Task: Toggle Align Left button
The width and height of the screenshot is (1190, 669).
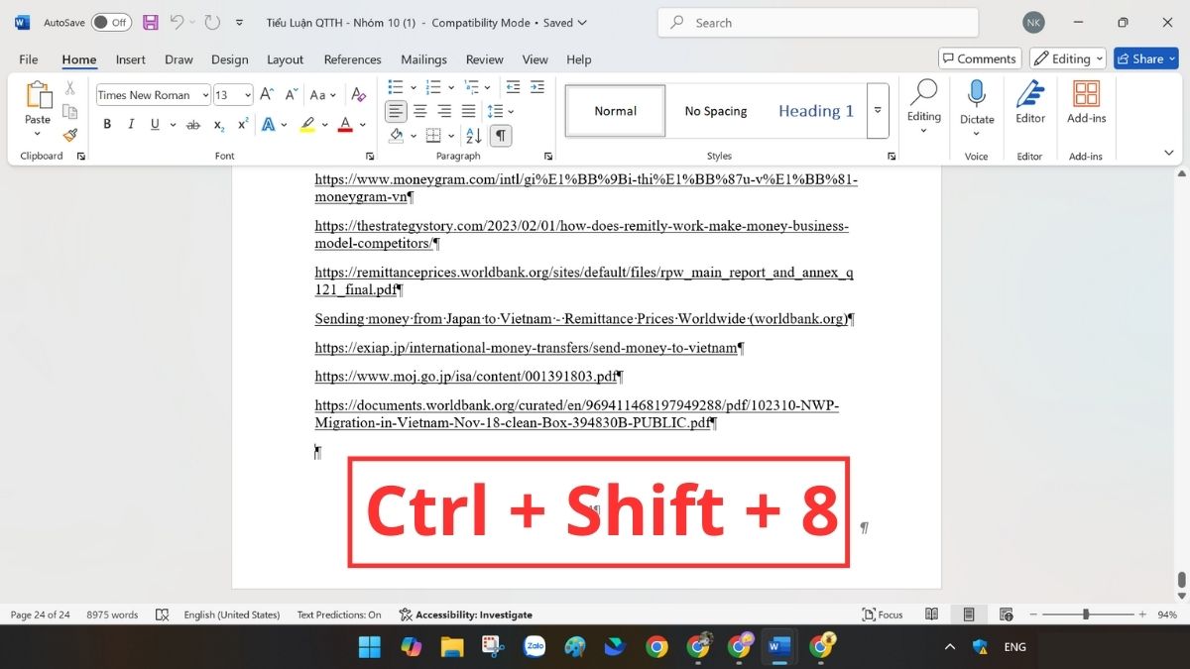Action: click(x=396, y=111)
